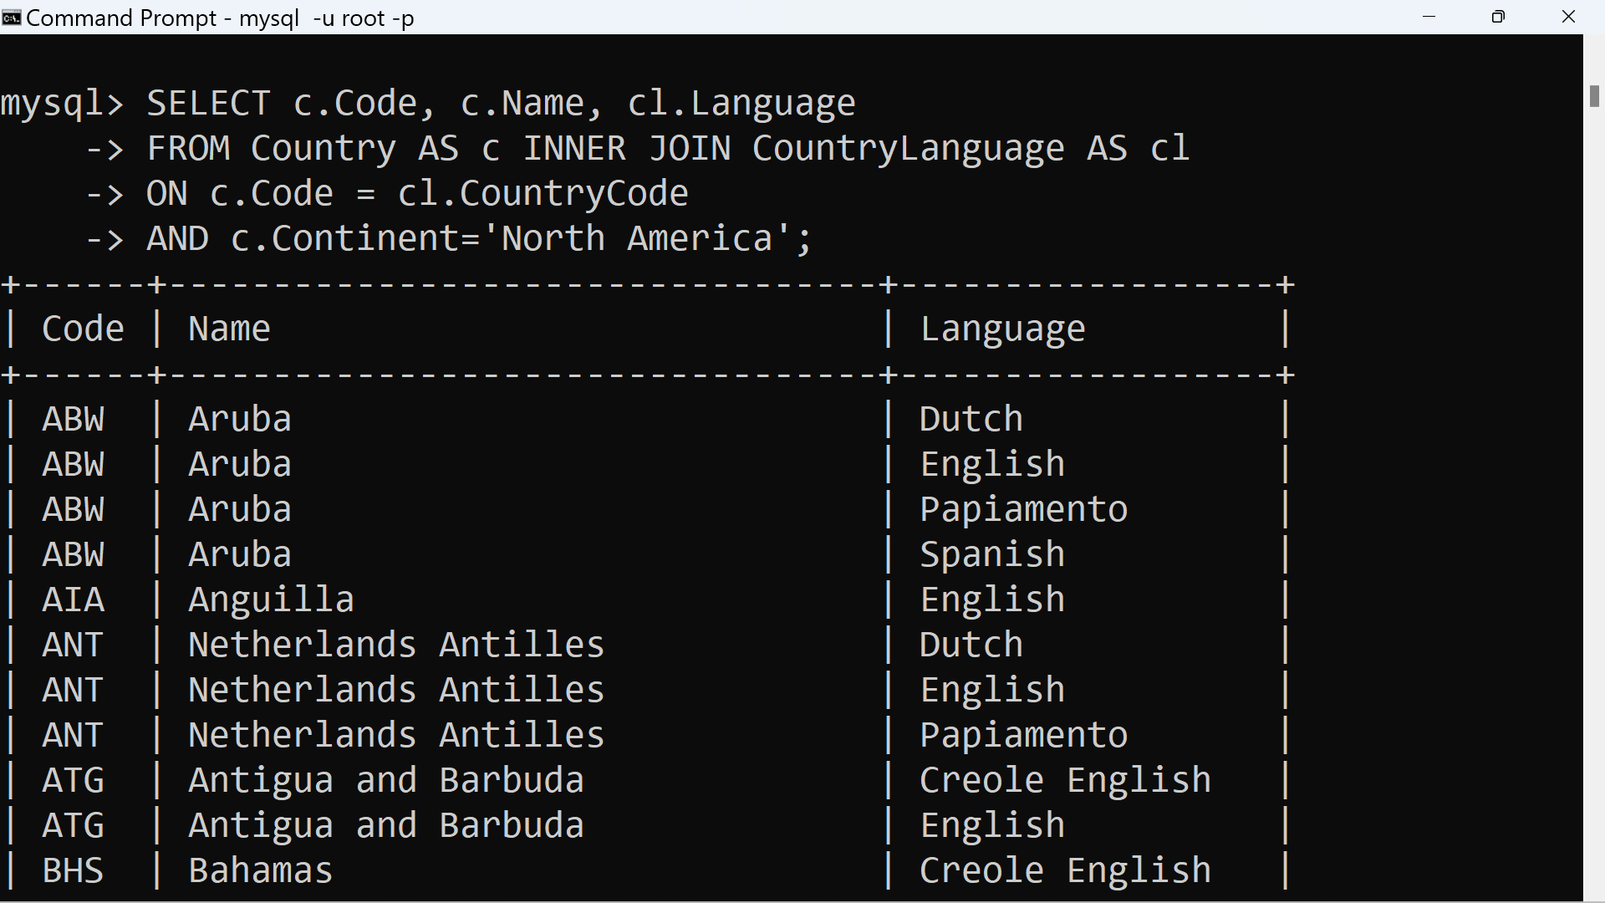Click 'CountryLanguage' table name in query

tap(908, 148)
